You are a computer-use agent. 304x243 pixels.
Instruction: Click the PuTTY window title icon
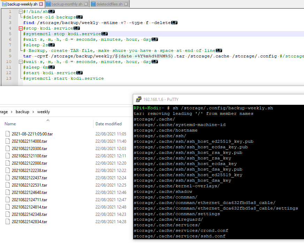[138, 99]
